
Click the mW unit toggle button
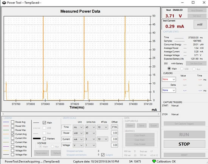tap(200, 25)
